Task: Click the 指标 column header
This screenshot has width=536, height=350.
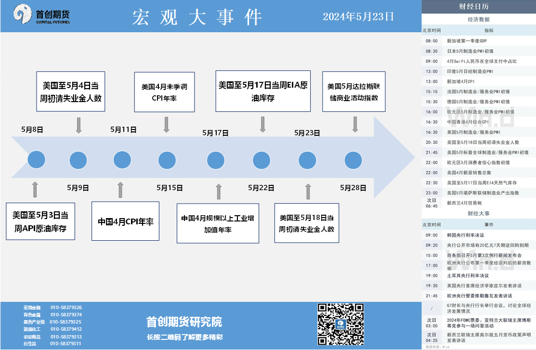Action: pos(489,30)
